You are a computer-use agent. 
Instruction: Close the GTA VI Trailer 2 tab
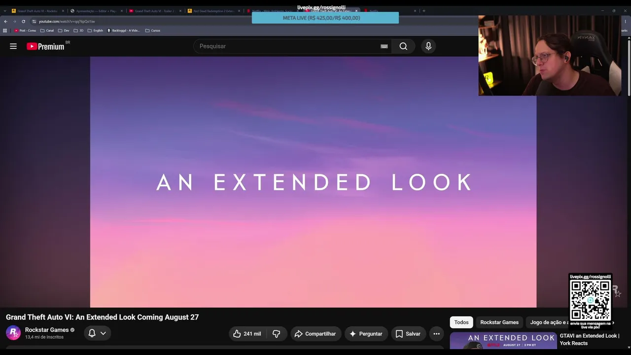(180, 11)
